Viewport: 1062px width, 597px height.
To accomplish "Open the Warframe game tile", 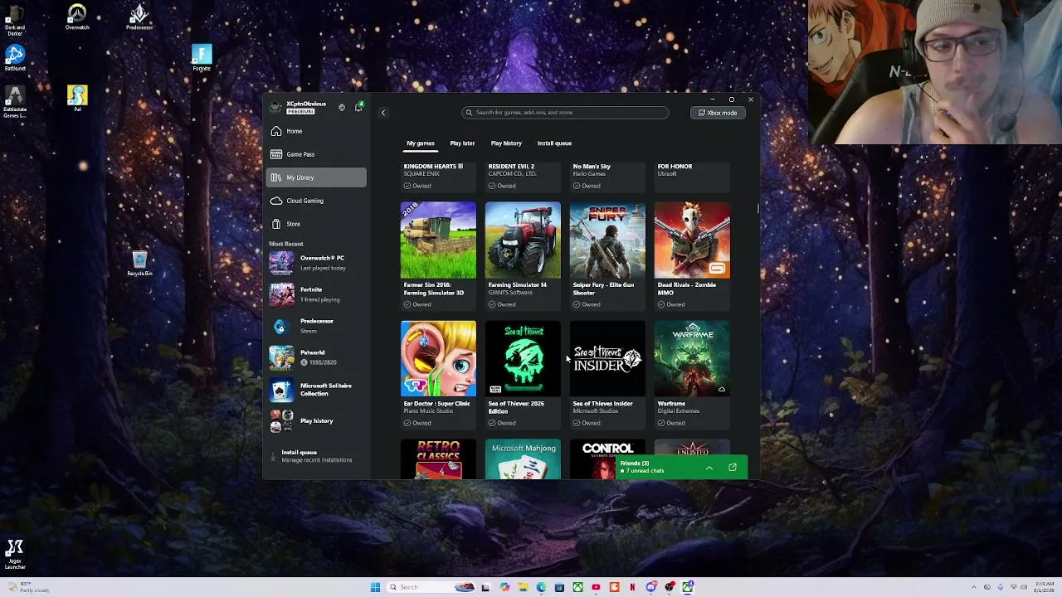I will (x=692, y=373).
